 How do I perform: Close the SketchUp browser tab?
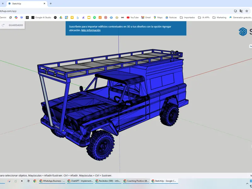pos(44,3)
